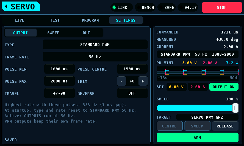Click the 04:17 timer pill
This screenshot has height=146, width=244.
coord(188,7)
